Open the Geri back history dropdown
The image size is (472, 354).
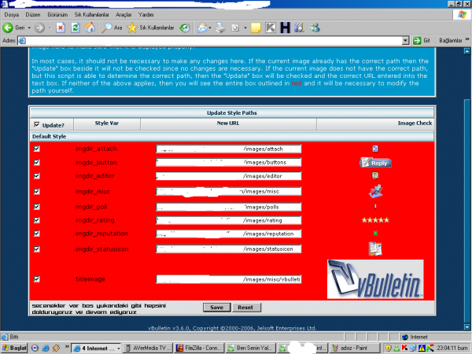(x=30, y=28)
